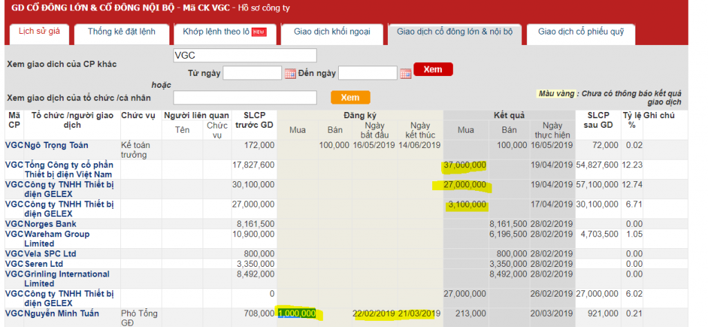708x327 pixels.
Task: Switch to the Lịch sử giá tab
Action: point(39,32)
